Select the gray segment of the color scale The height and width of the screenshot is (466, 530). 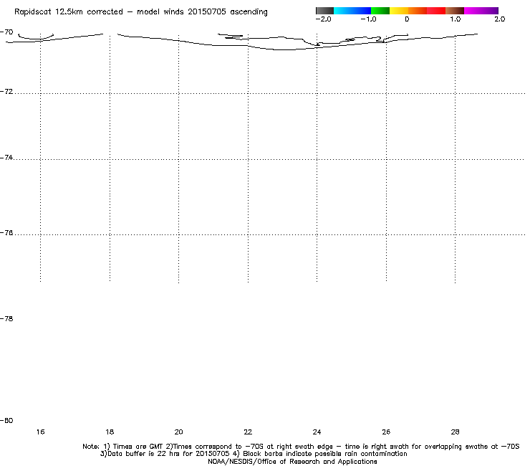[325, 11]
